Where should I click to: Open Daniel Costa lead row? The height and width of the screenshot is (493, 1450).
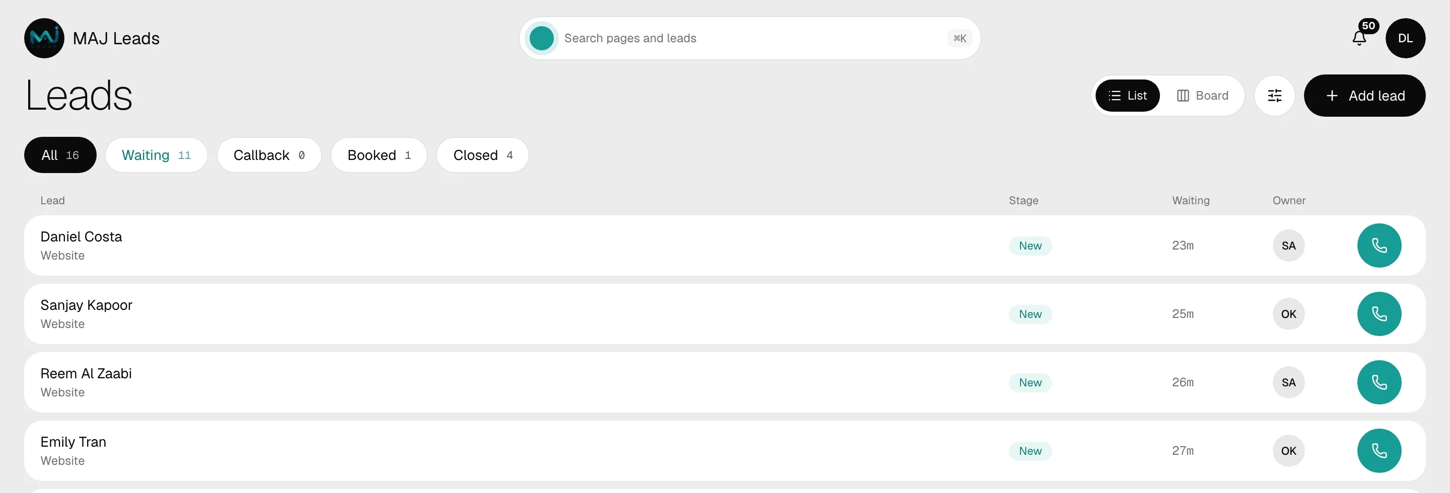click(725, 245)
